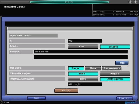Click the Impostazioni Cartella screen title

tap(14, 7)
